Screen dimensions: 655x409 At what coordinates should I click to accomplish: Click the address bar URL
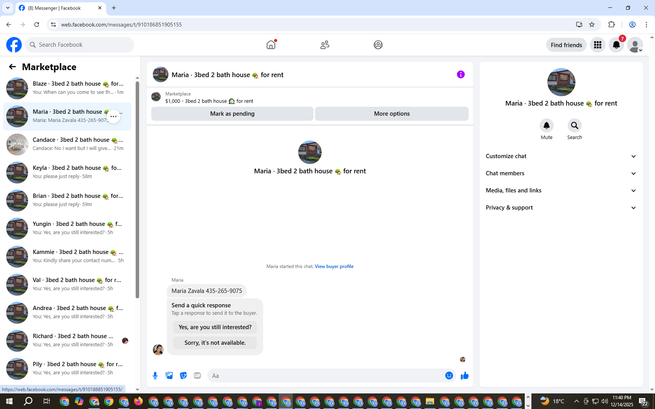(x=121, y=25)
